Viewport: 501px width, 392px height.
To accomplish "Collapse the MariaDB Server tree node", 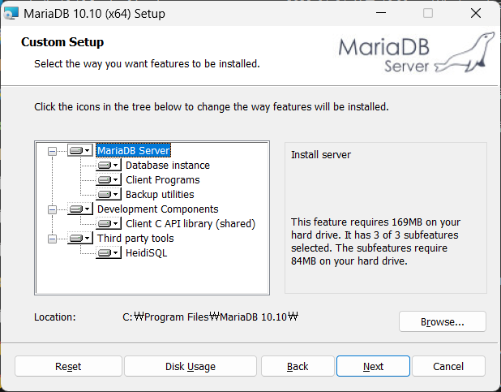I will 52,151.
